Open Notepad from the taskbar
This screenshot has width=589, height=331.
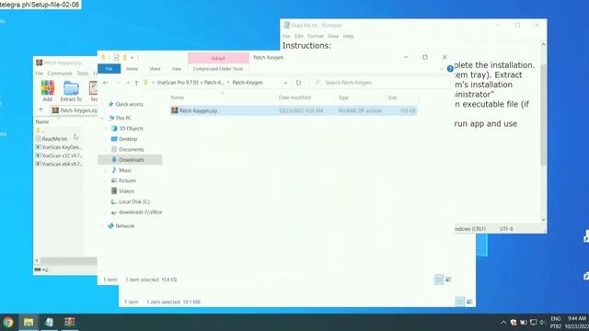coord(49,322)
